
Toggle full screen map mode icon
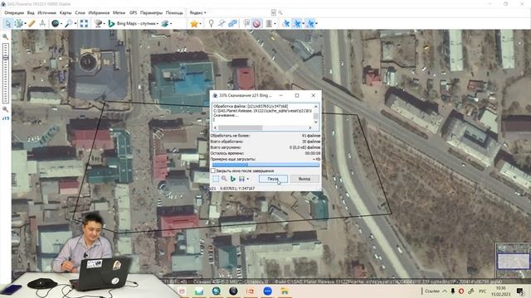click(84, 23)
